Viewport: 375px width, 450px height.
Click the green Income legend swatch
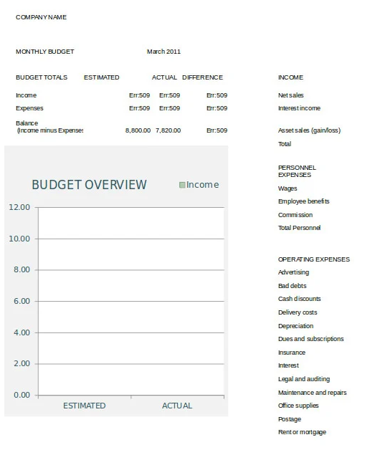tap(181, 185)
